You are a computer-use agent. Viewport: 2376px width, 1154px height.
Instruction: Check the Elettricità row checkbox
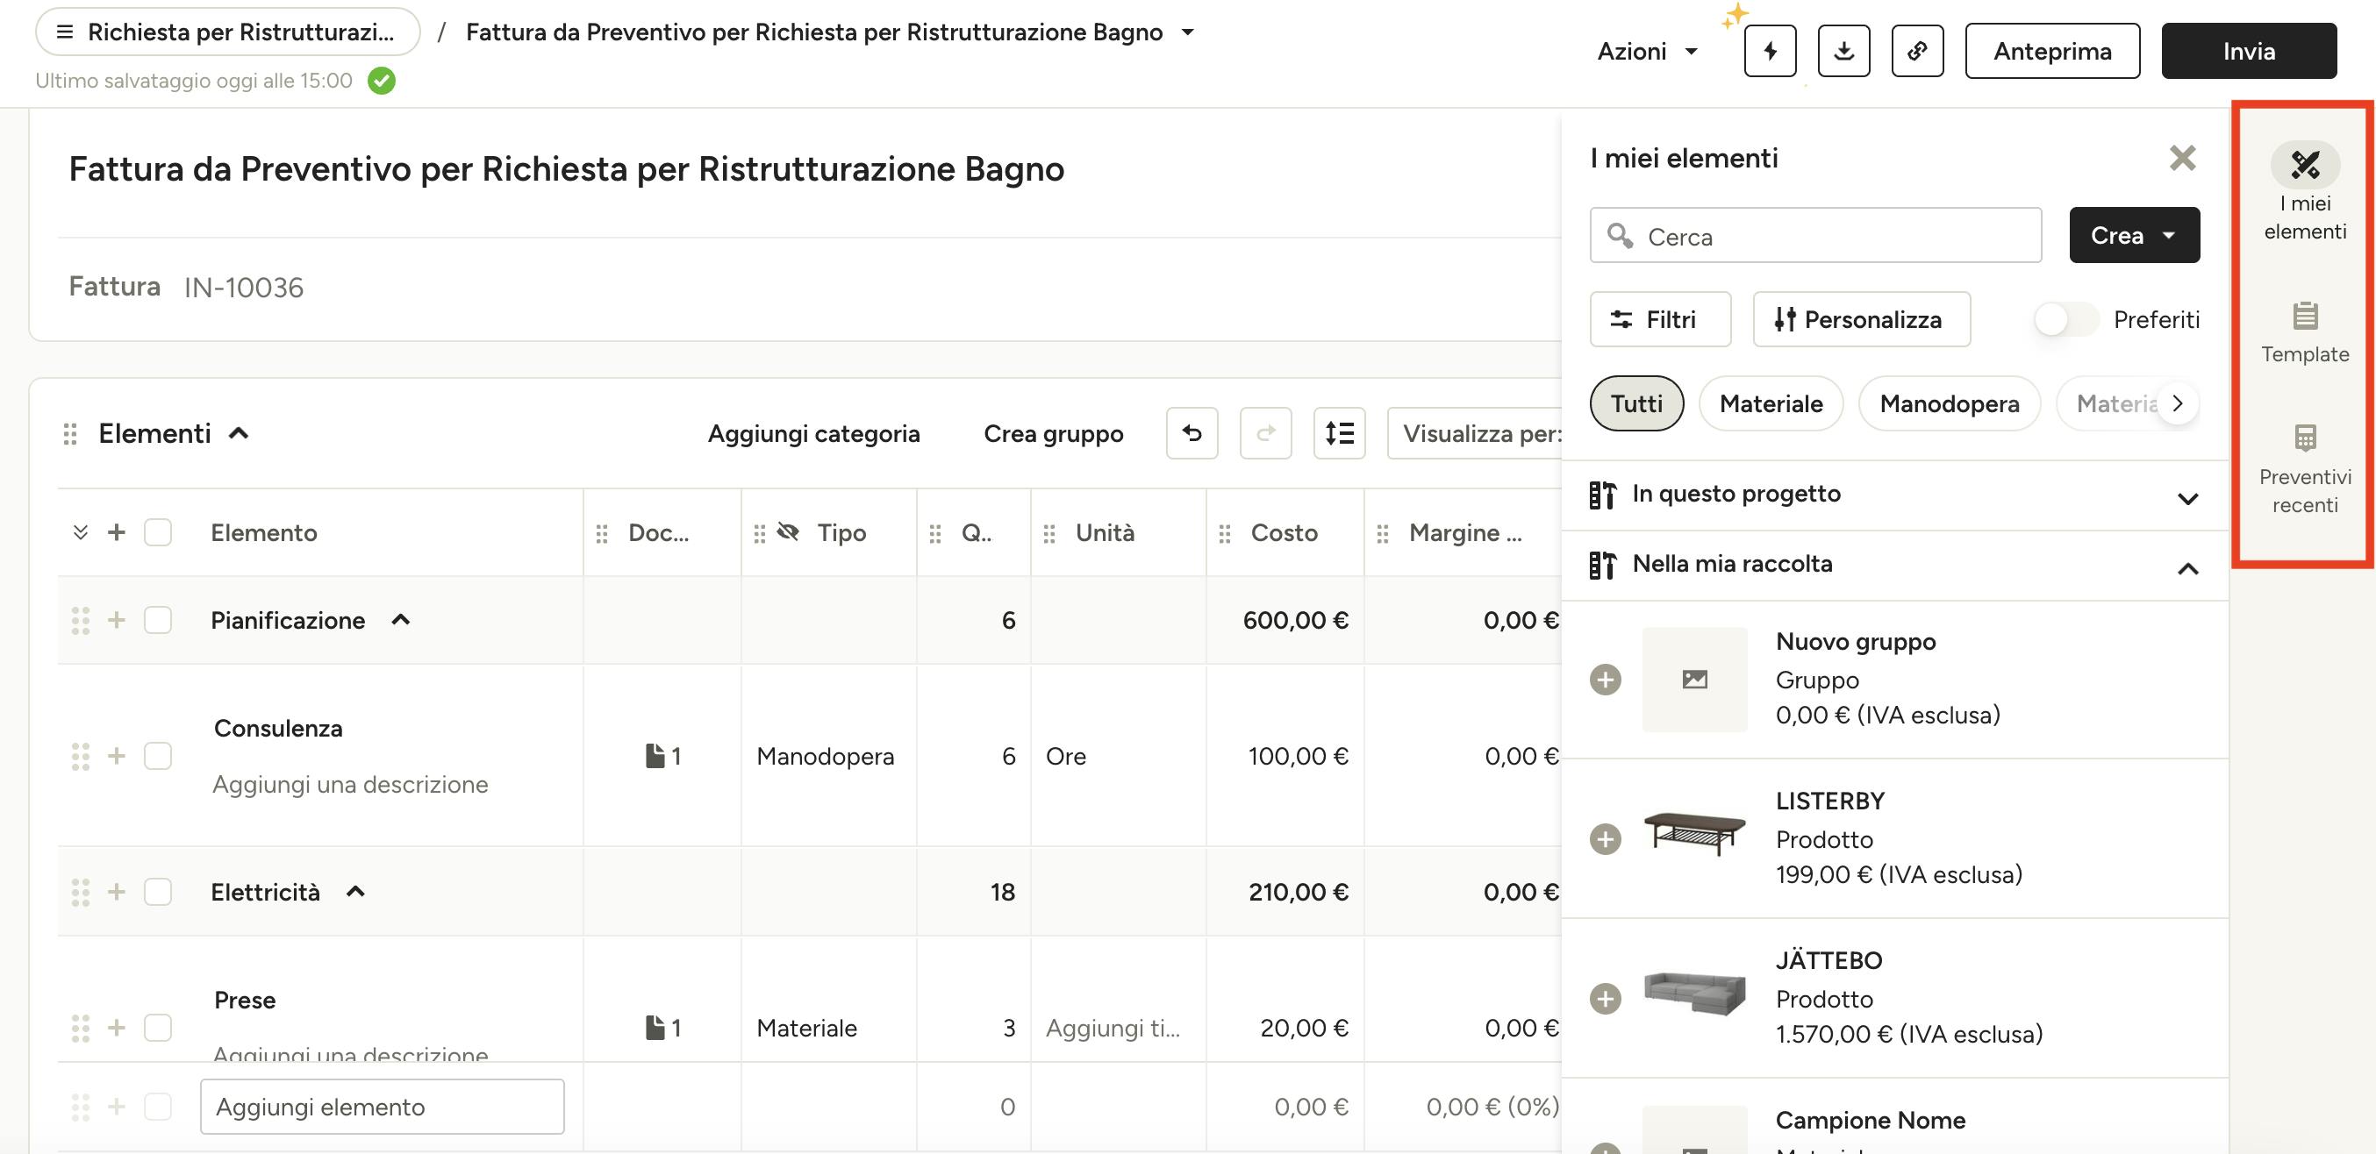click(158, 891)
